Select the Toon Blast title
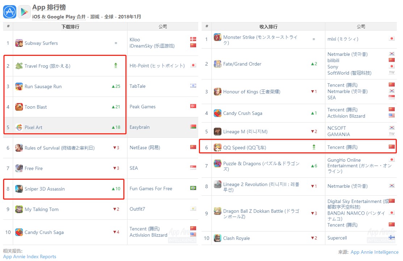Screen dimensions: 403x261 tap(35, 107)
